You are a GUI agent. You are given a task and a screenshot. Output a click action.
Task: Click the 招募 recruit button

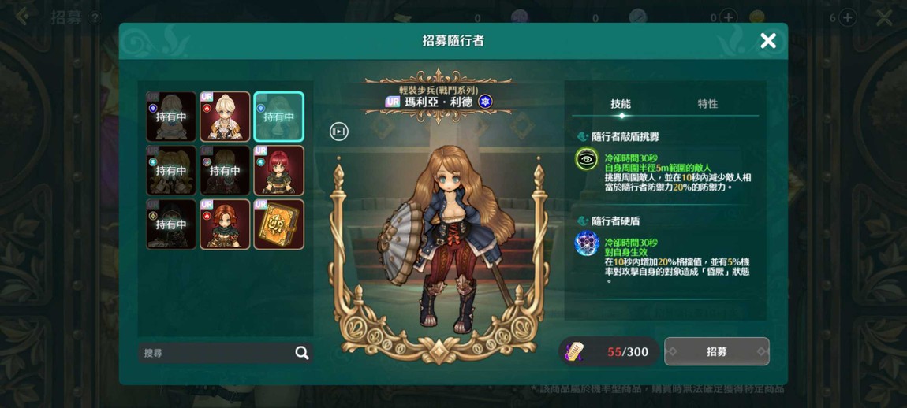point(717,351)
